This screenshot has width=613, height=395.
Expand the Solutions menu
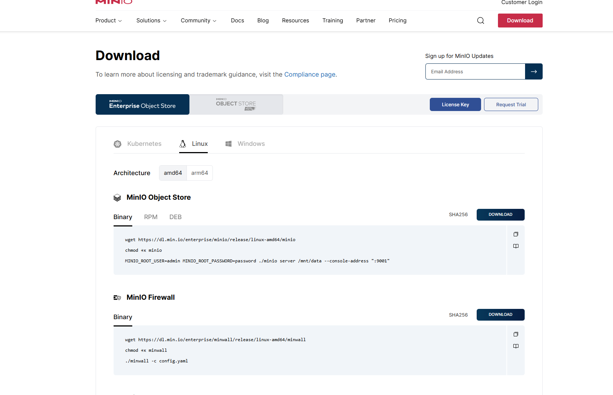151,21
